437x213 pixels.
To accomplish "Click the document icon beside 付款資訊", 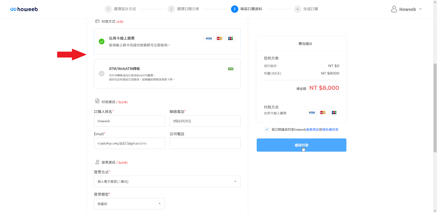I will point(97,101).
